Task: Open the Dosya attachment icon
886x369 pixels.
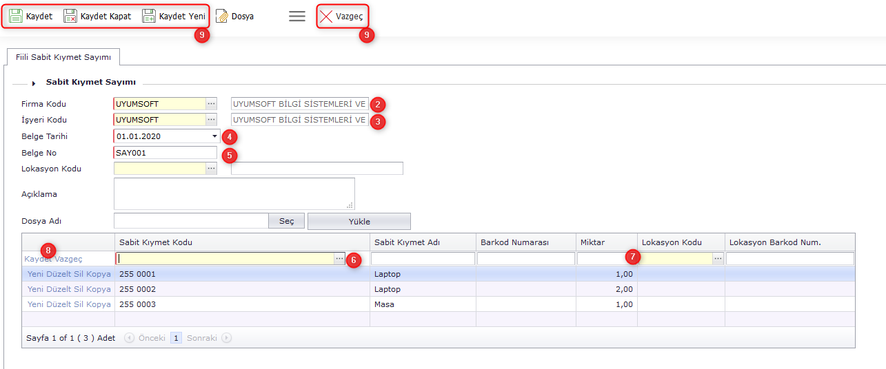Action: tap(222, 16)
